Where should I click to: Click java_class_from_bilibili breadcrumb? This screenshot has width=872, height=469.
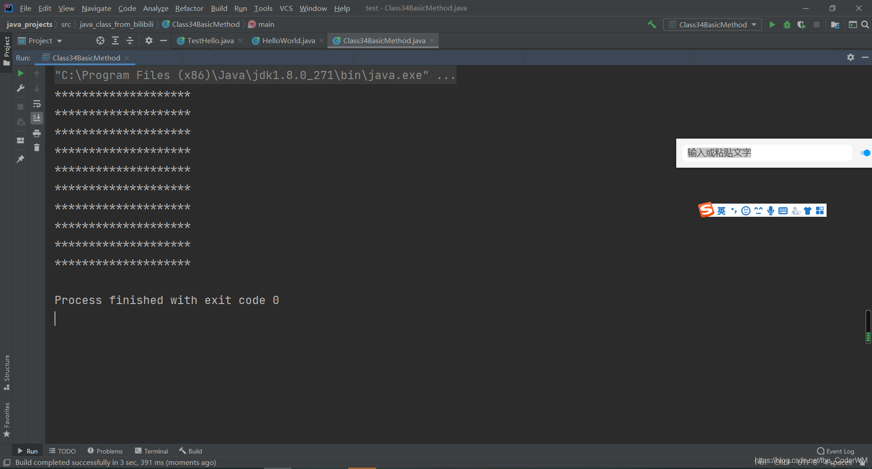point(117,24)
